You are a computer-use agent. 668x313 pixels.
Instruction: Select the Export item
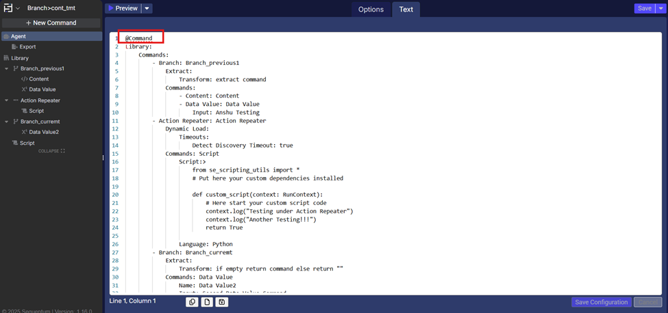coord(27,46)
